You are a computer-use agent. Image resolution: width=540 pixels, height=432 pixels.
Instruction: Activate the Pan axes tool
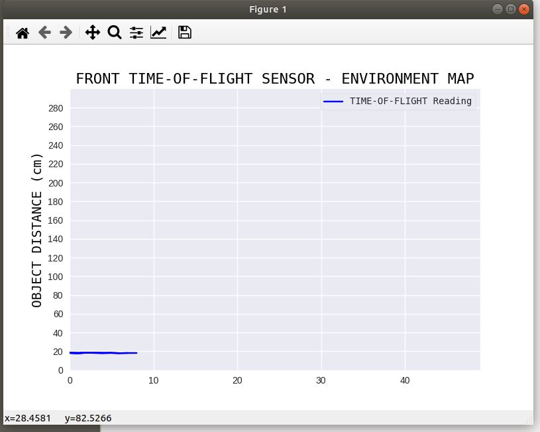tap(93, 33)
